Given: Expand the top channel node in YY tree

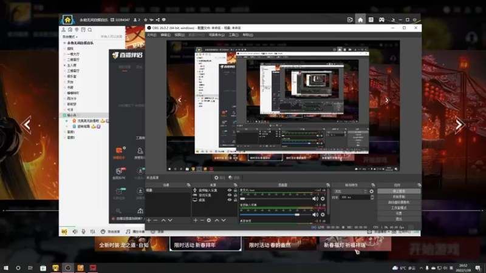Looking at the screenshot, I should [x=64, y=43].
